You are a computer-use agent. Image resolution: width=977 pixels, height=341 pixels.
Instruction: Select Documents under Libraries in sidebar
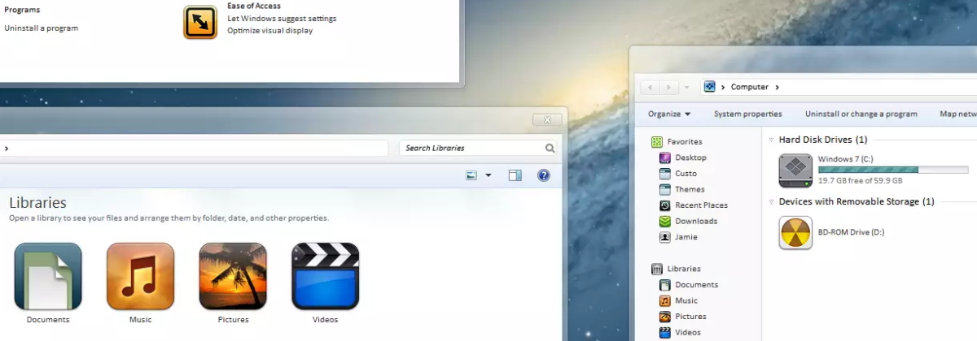pyautogui.click(x=696, y=284)
